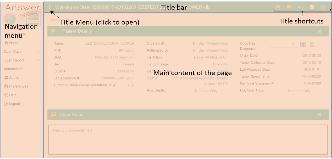Click the Case Notes panel header icon
332x159 pixels.
(x=53, y=114)
